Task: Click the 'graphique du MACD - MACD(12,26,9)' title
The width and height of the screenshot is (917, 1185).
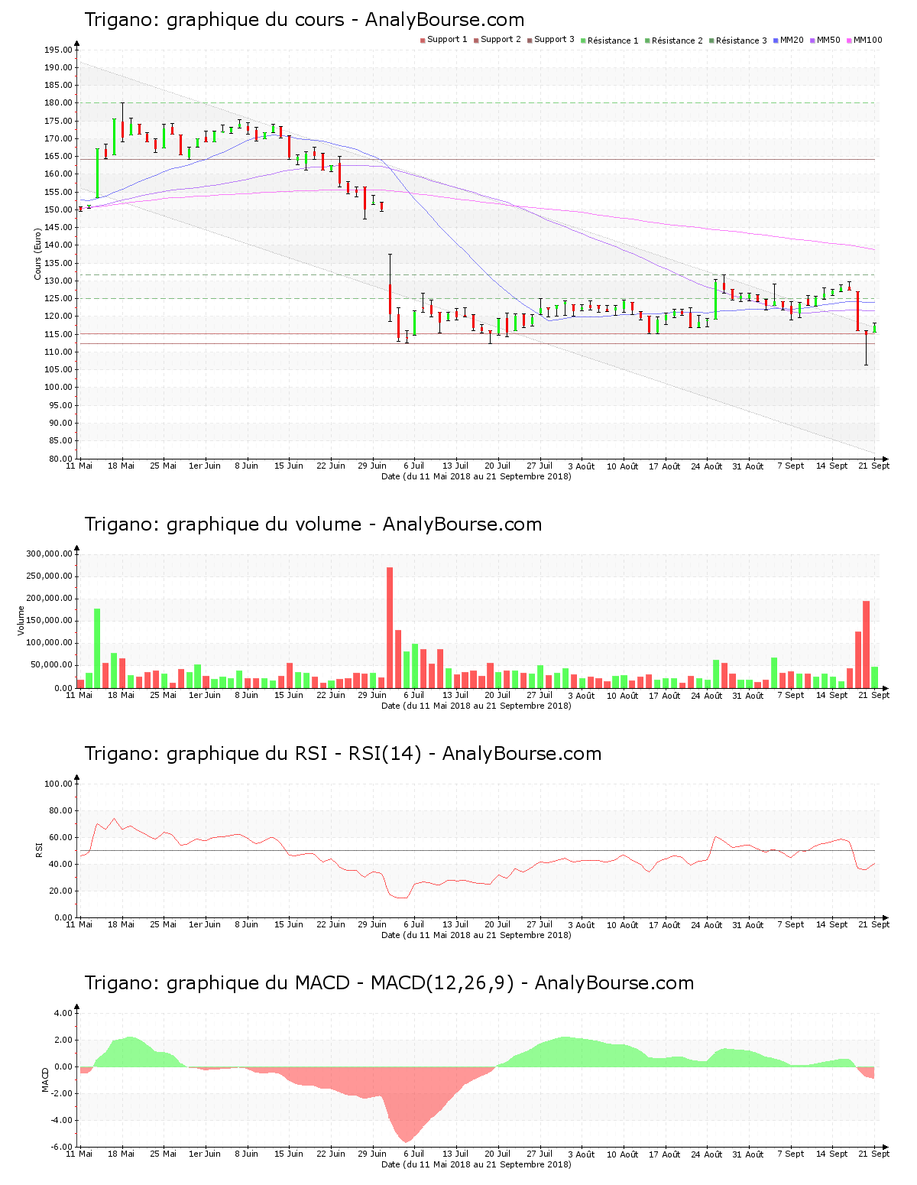Action: pyautogui.click(x=340, y=983)
